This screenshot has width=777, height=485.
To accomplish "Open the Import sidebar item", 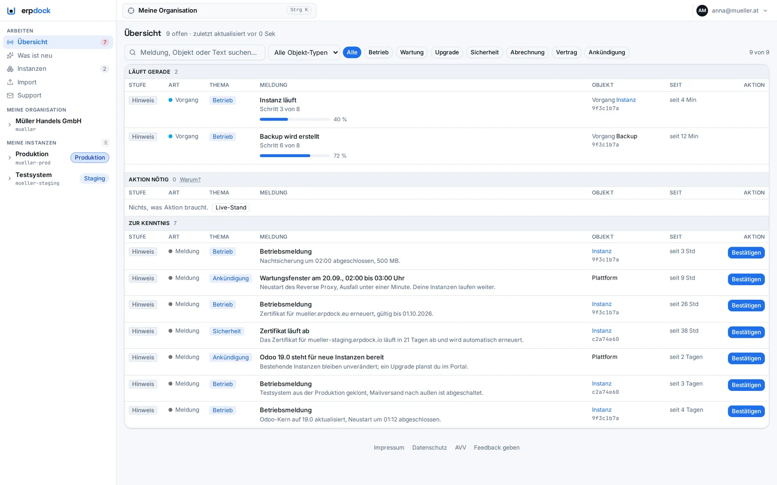I will click(58, 82).
